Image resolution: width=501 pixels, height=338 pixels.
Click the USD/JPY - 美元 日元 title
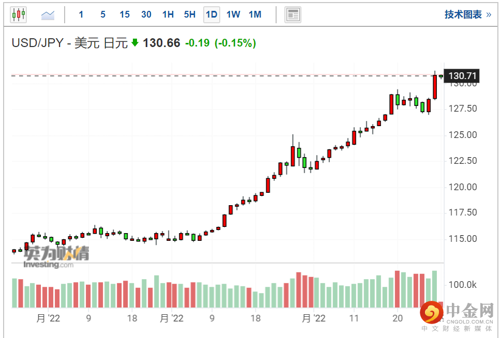[70, 43]
